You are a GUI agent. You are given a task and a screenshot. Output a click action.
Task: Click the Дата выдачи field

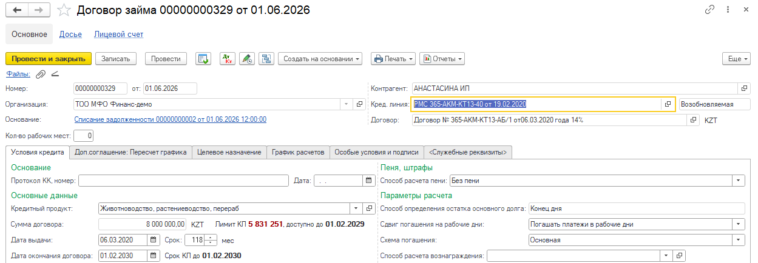[x=122, y=240]
